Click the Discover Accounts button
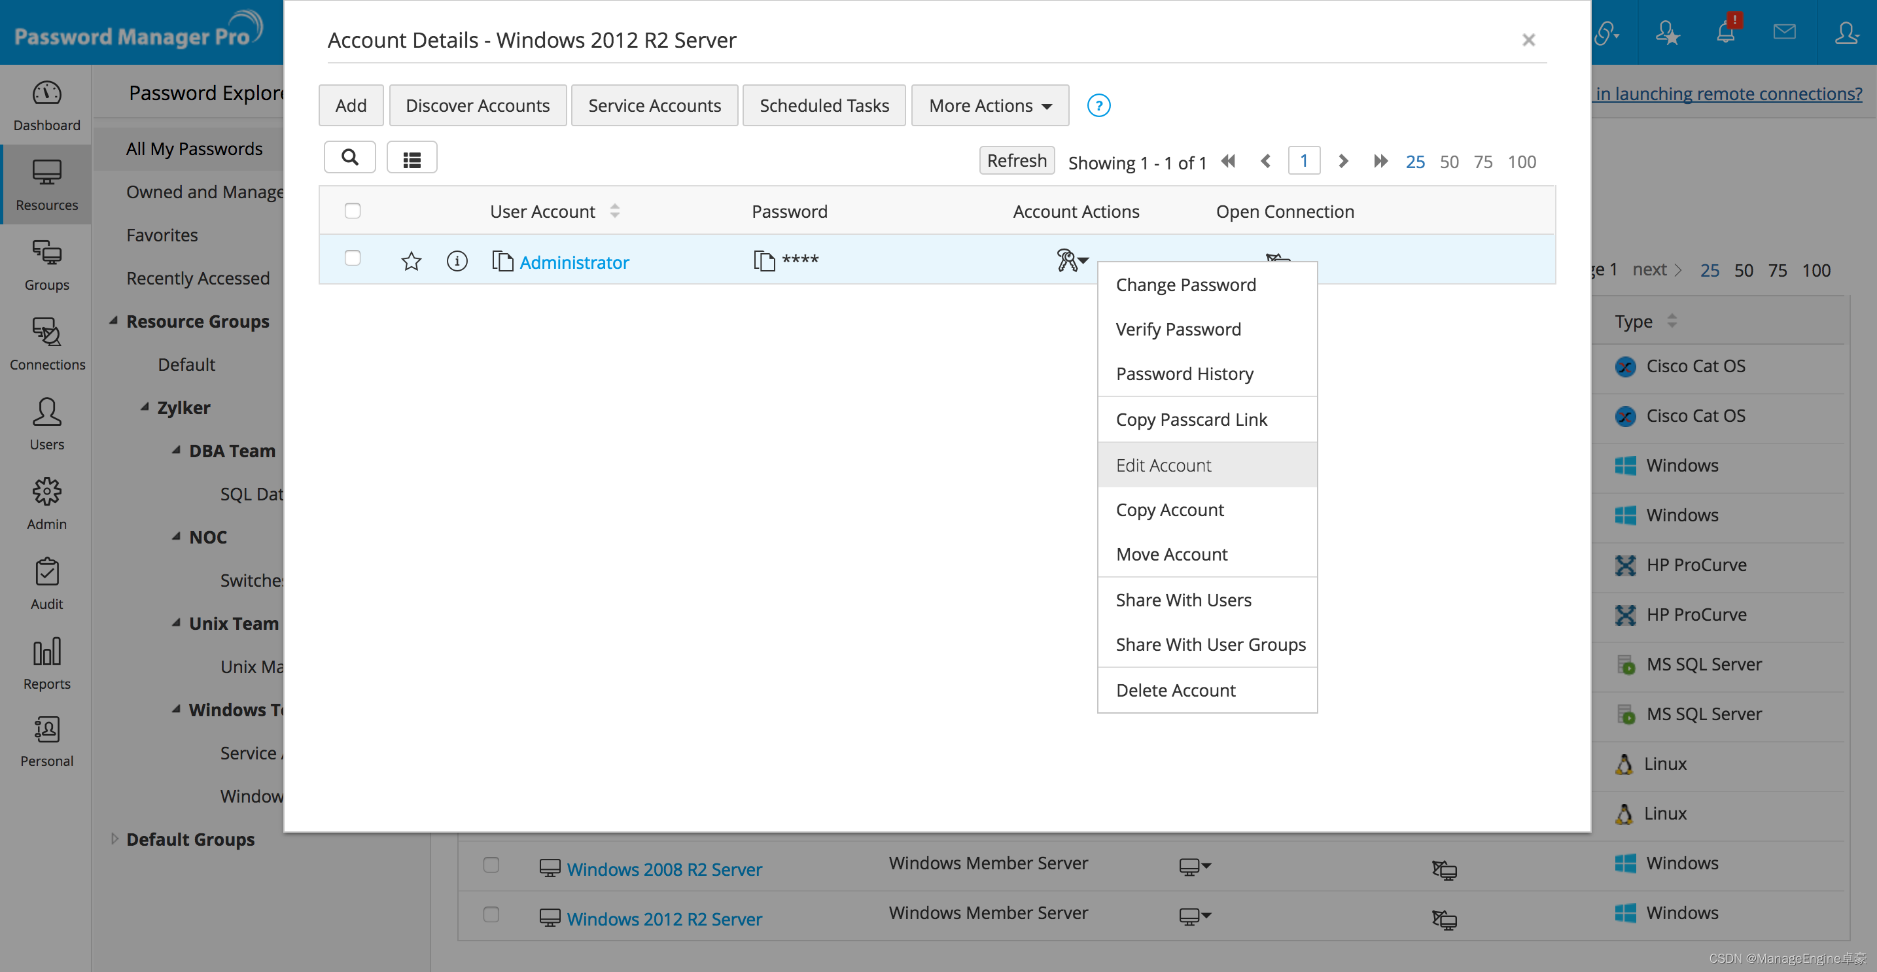The image size is (1877, 972). click(478, 104)
